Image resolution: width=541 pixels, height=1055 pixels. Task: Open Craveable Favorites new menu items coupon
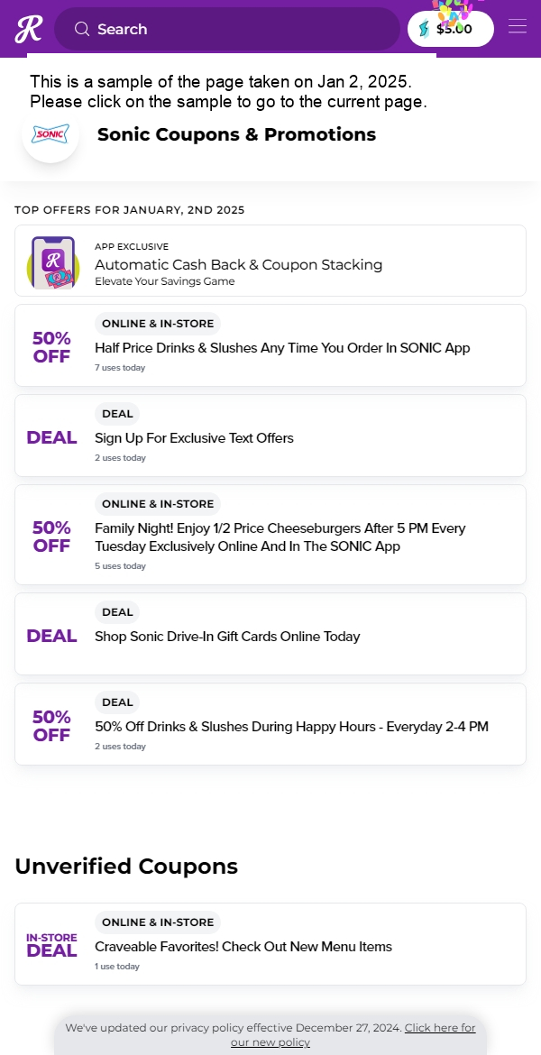coord(270,944)
